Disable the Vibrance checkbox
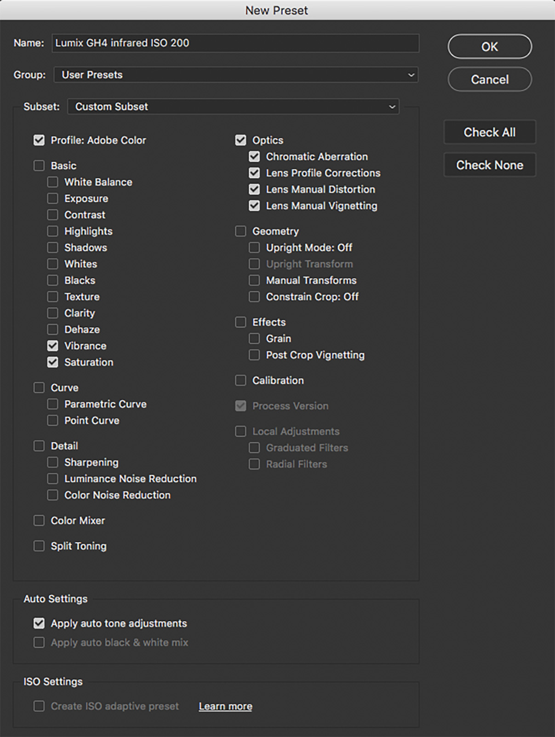 coord(53,345)
